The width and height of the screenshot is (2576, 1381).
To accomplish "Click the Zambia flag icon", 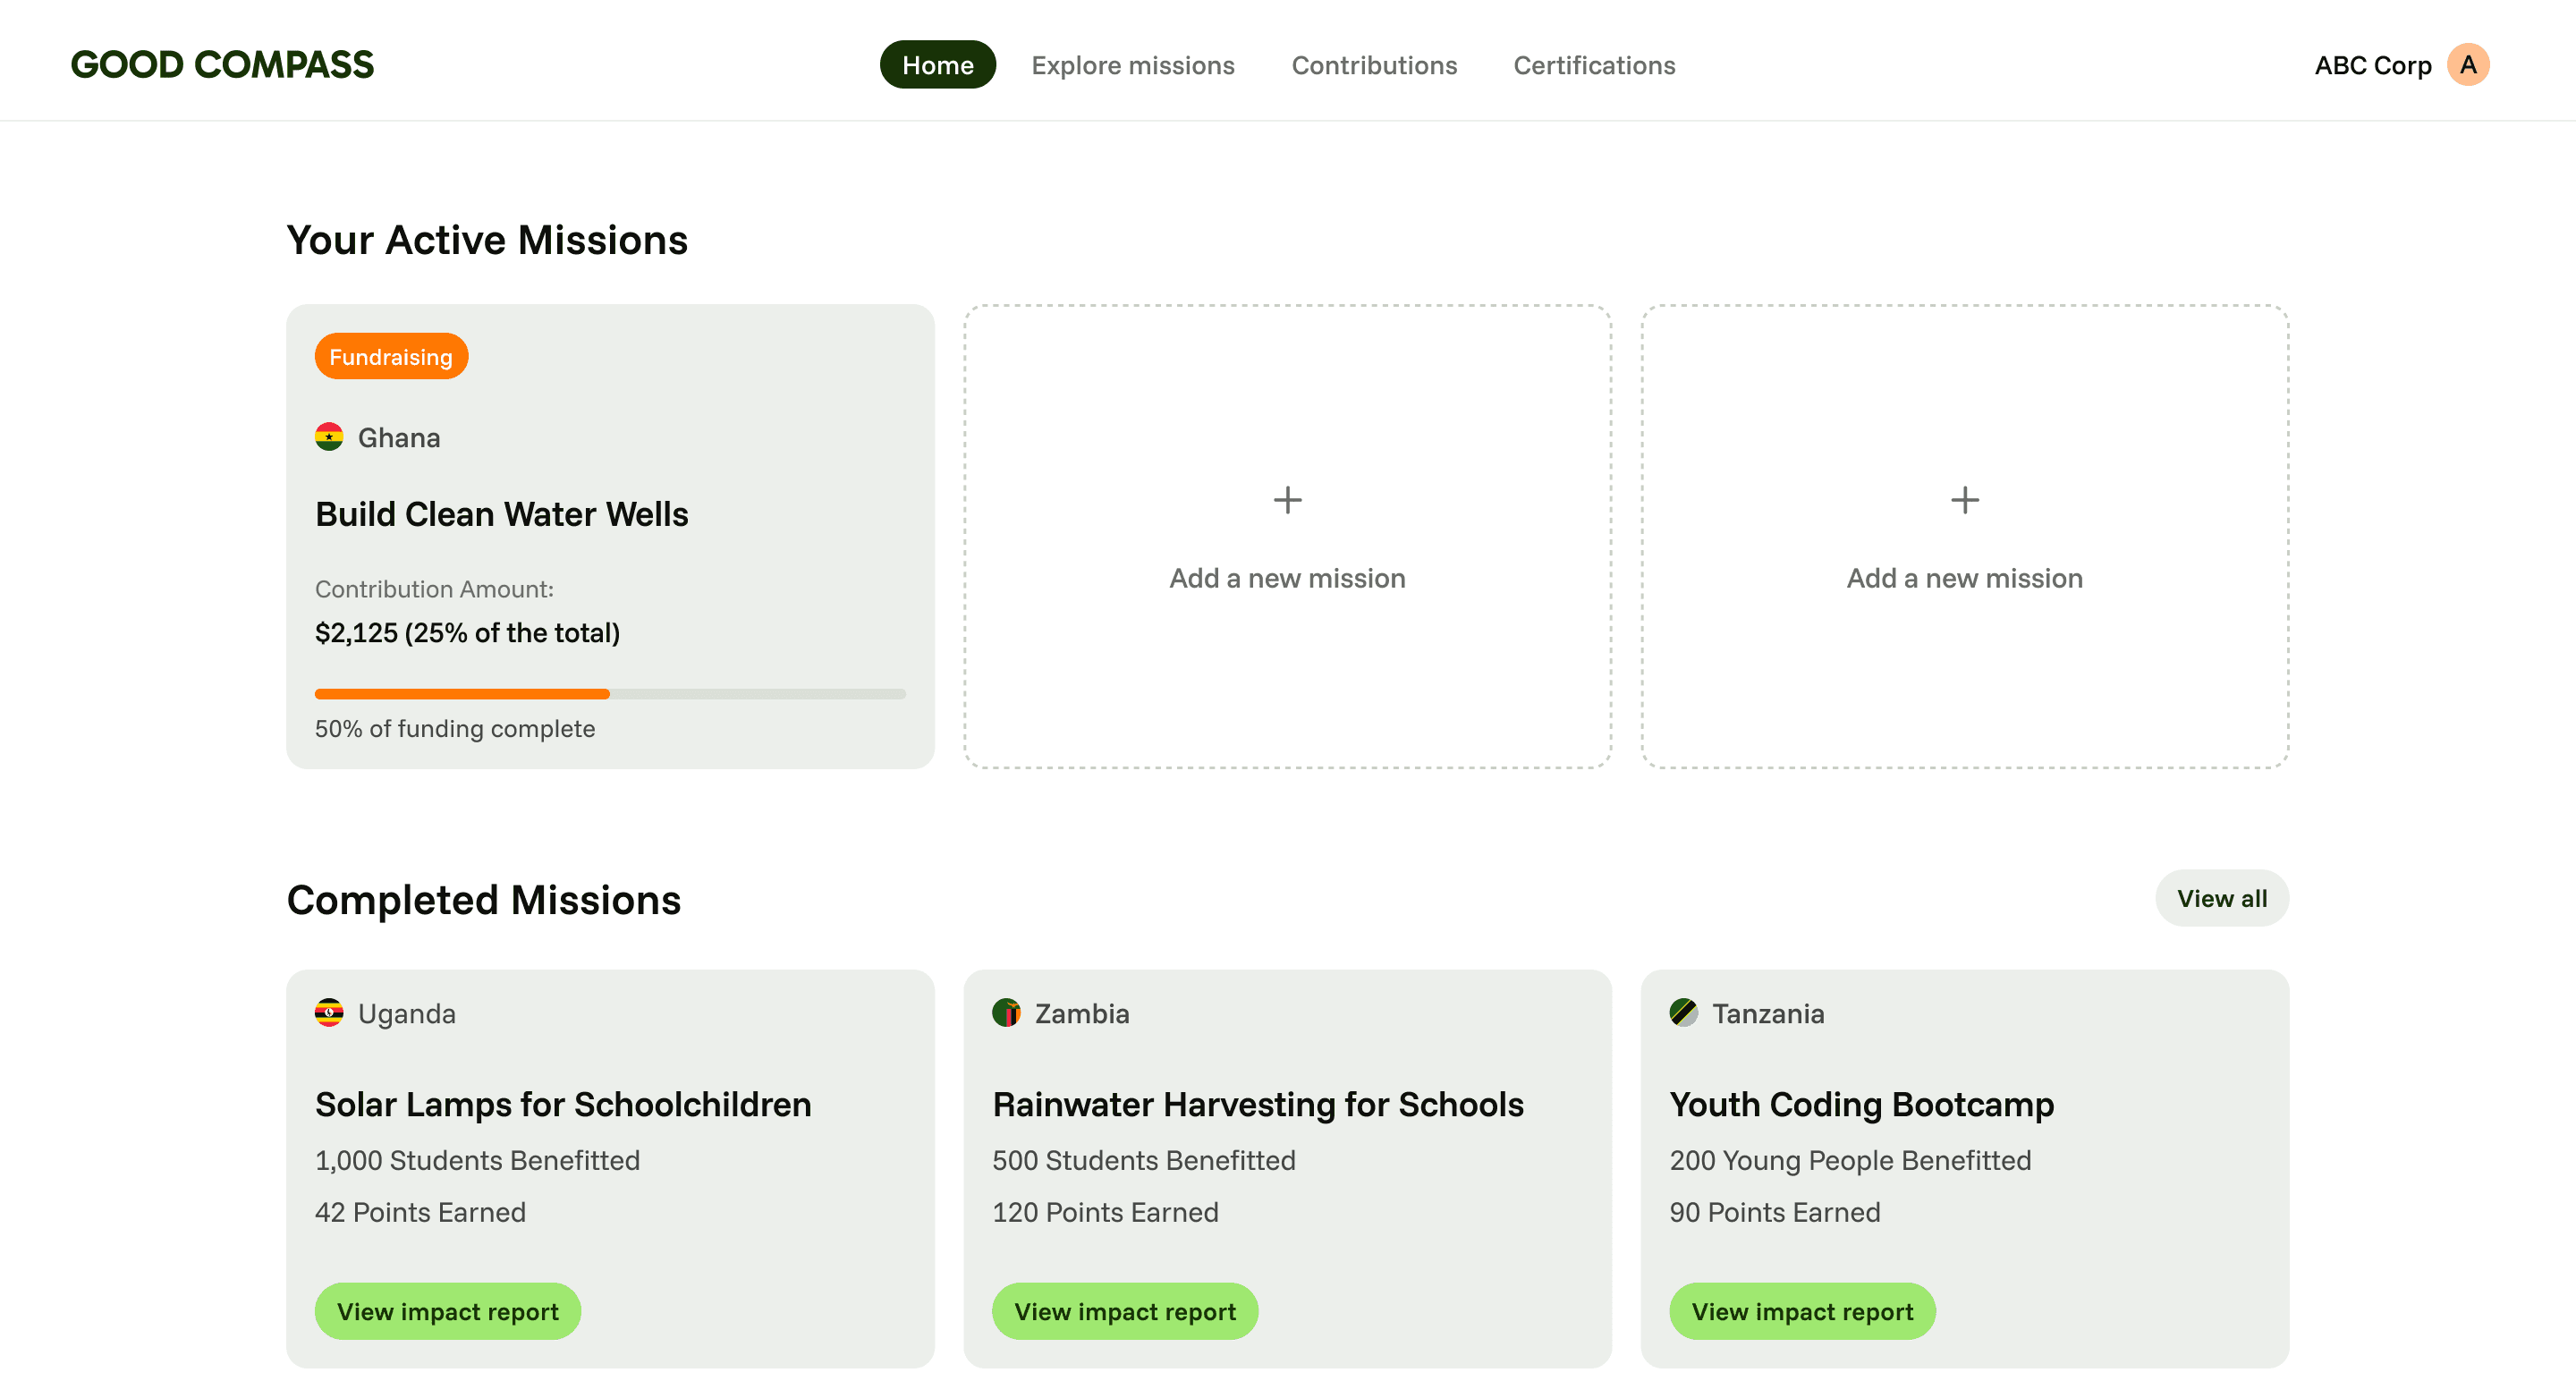I will click(x=1006, y=1013).
